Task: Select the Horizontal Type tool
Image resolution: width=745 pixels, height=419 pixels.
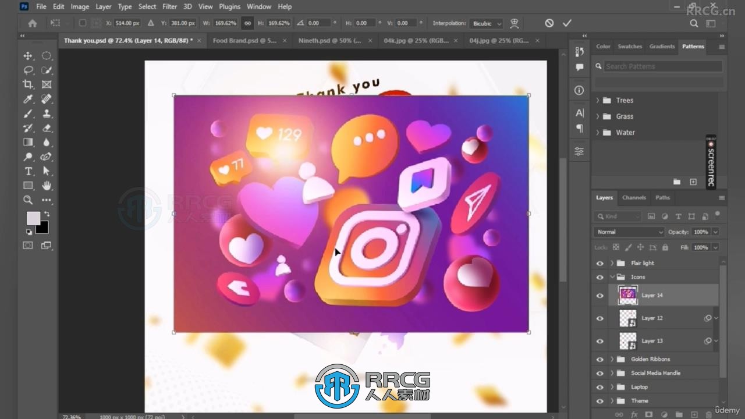Action: [28, 171]
